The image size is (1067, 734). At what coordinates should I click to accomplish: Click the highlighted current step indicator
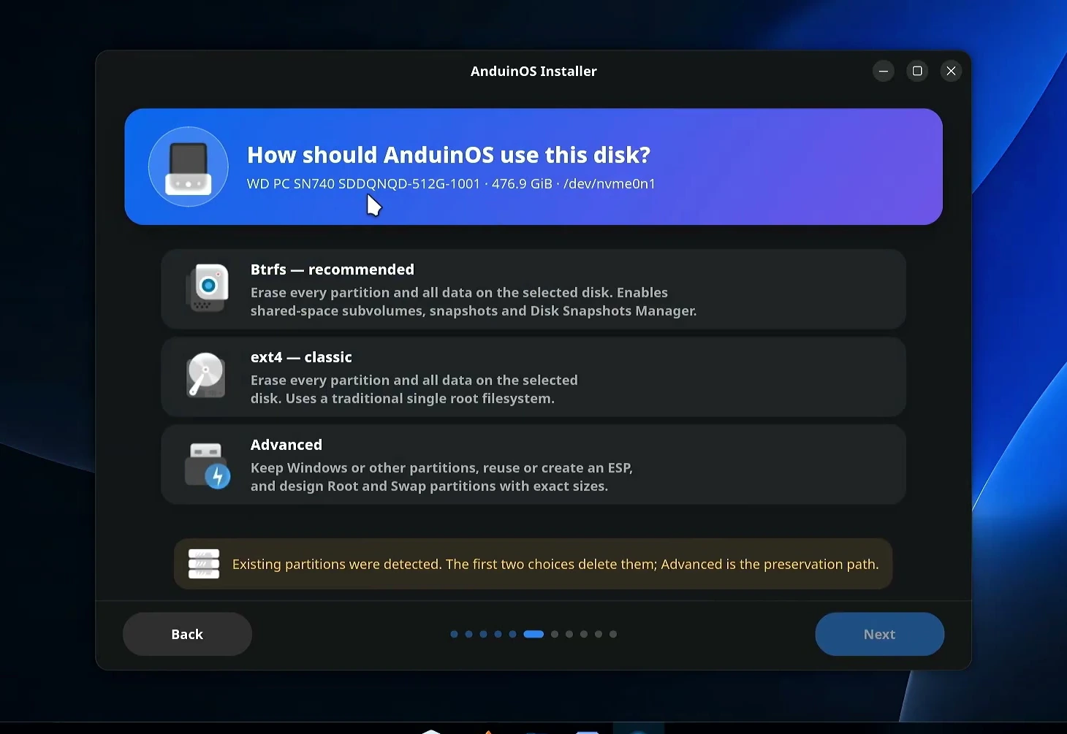(533, 634)
